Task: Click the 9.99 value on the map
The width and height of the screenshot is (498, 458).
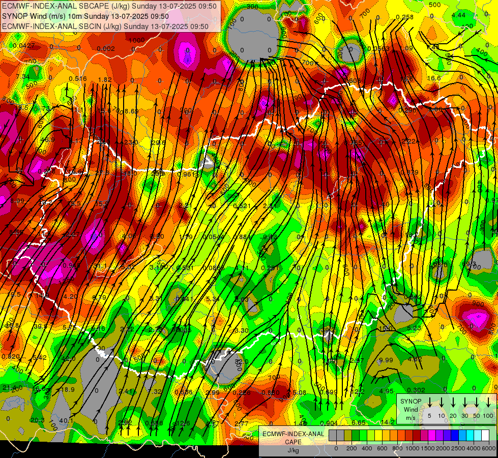Action: (386, 360)
